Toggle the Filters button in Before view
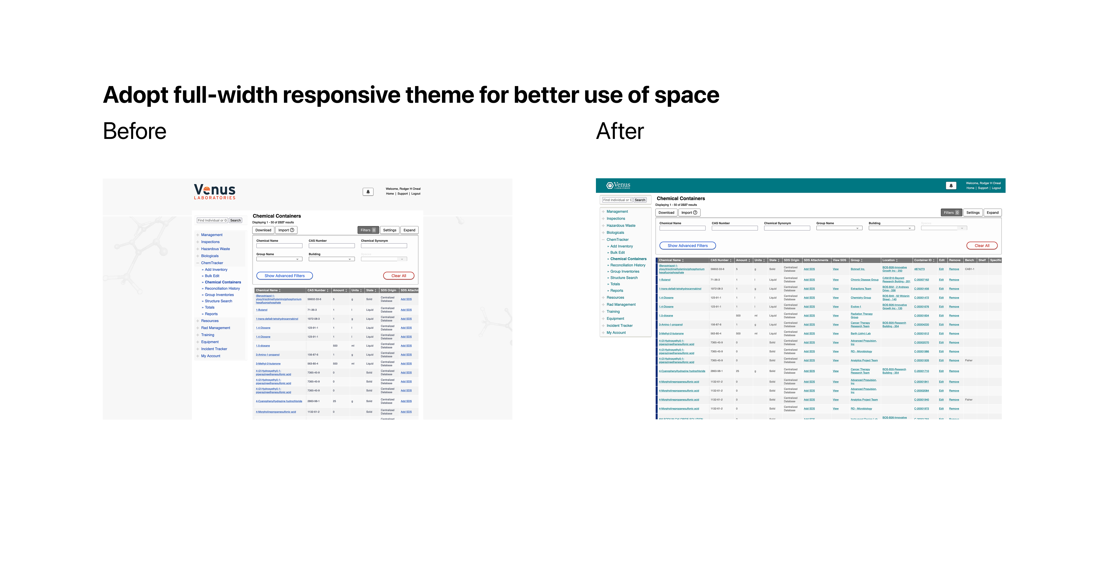Image resolution: width=1108 pixels, height=588 pixels. click(x=368, y=230)
